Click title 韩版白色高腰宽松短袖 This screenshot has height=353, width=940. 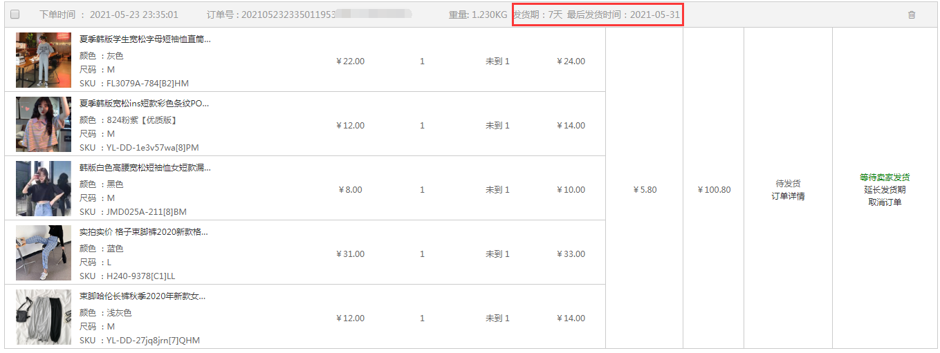pos(145,168)
